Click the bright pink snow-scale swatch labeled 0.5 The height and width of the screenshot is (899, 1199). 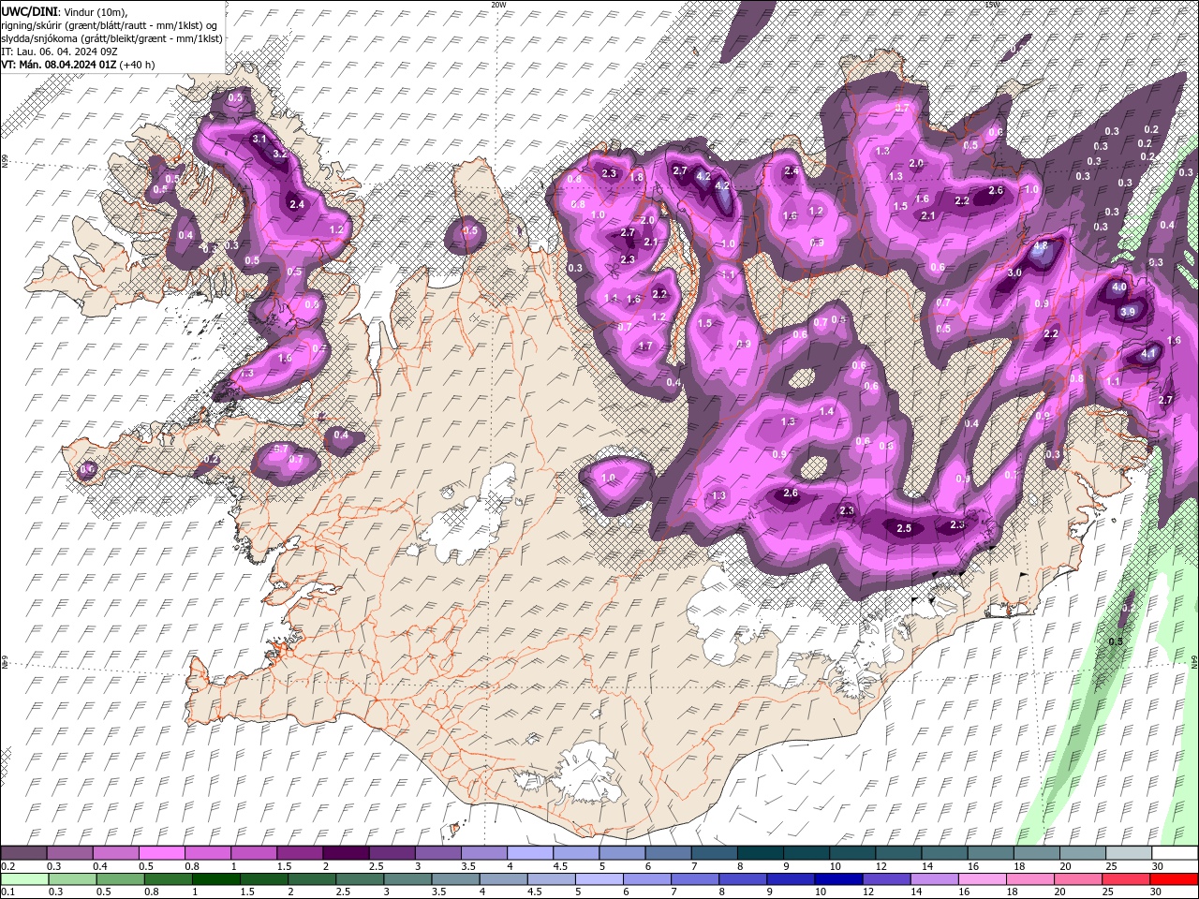pyautogui.click(x=161, y=853)
